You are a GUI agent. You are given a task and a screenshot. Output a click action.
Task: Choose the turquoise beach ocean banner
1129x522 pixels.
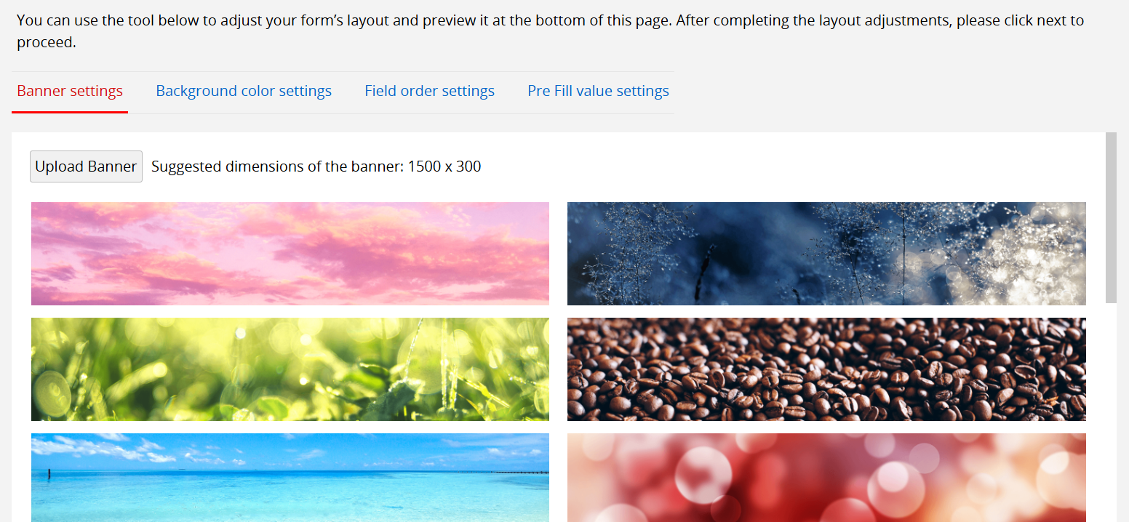click(290, 478)
